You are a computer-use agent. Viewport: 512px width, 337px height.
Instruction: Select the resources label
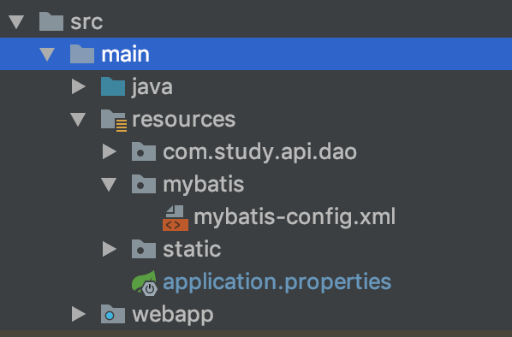184,120
